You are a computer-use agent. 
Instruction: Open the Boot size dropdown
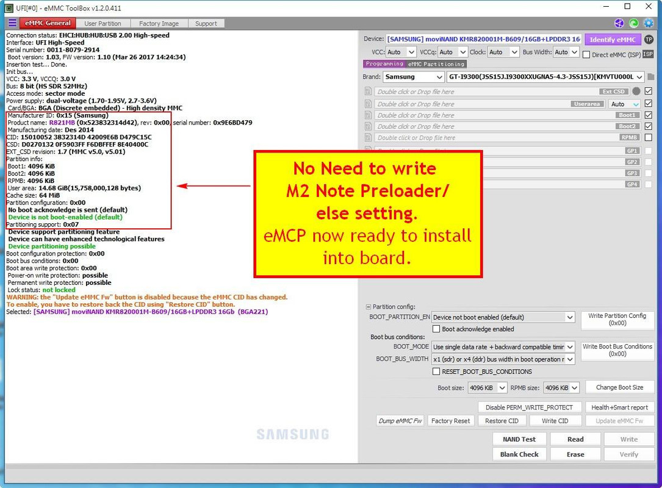tap(488, 387)
